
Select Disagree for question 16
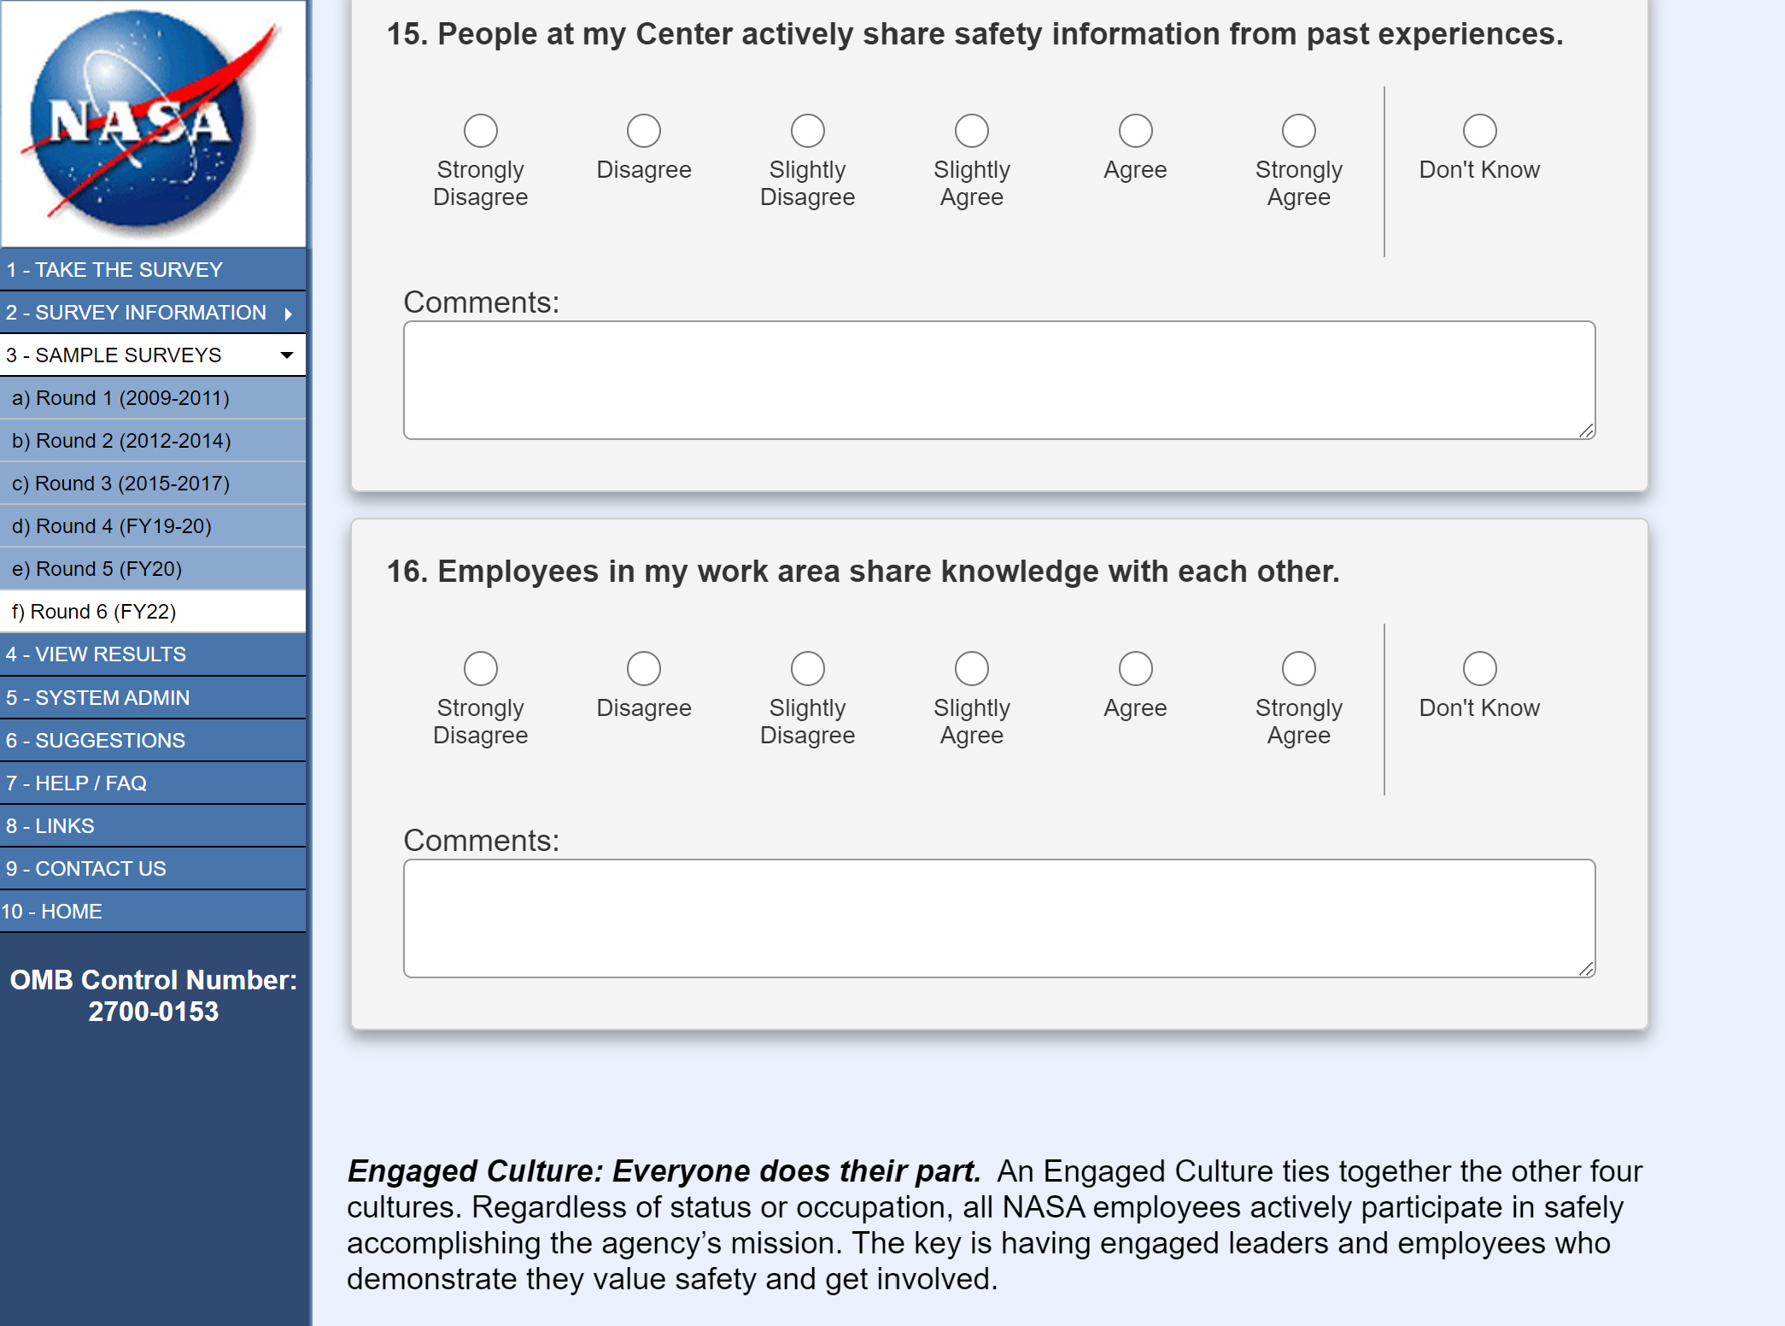click(643, 668)
